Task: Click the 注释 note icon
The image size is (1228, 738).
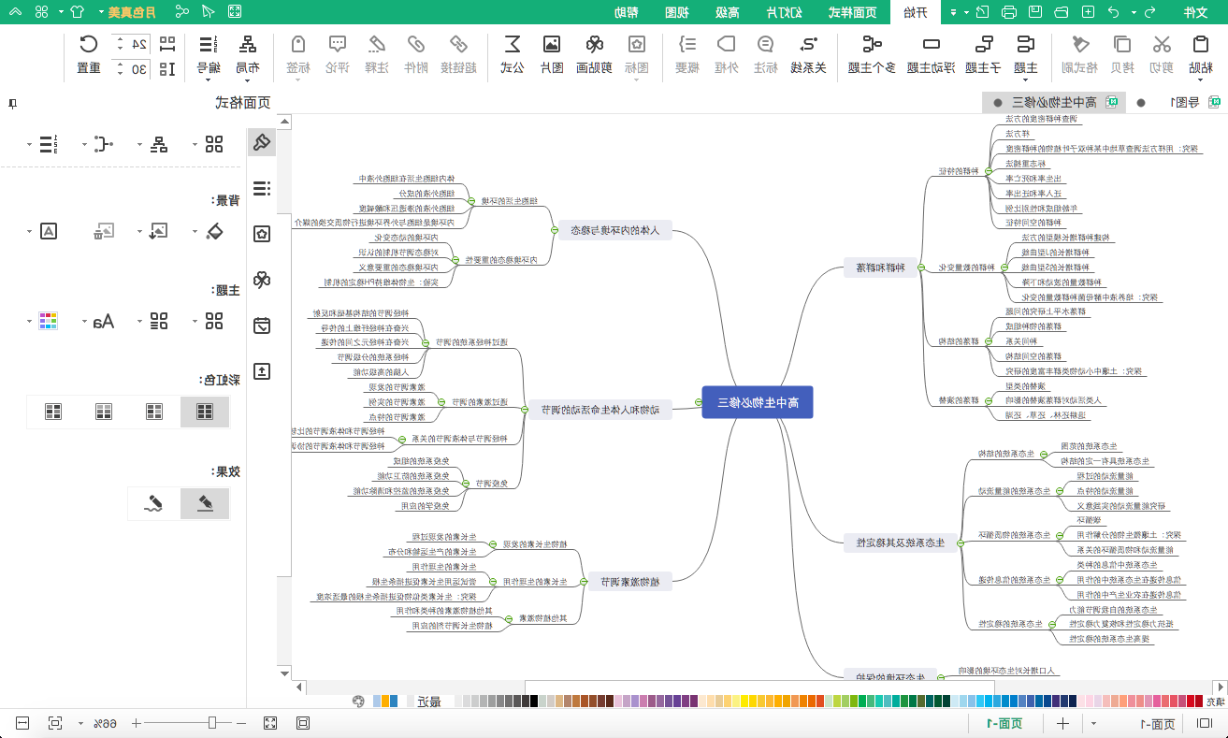Action: click(377, 44)
